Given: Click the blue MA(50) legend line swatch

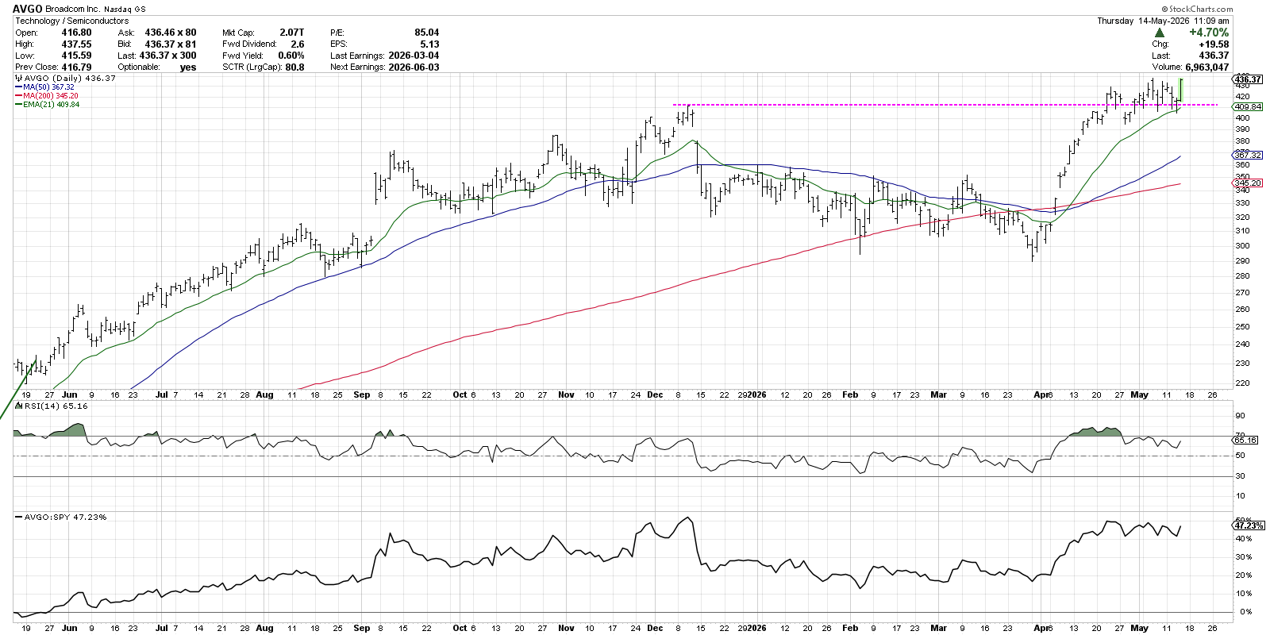Looking at the screenshot, I should point(19,87).
